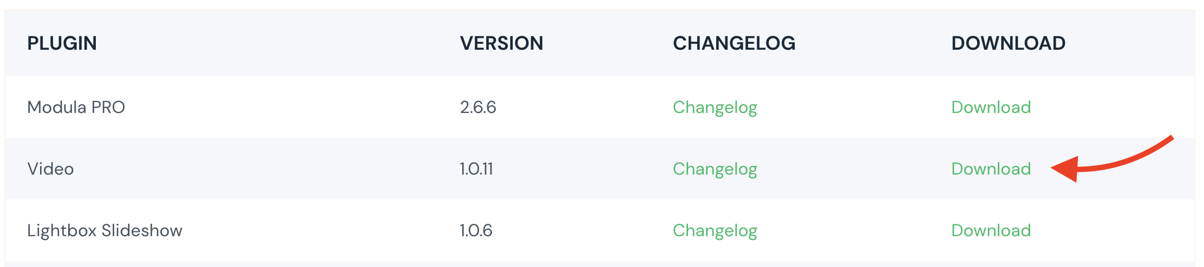Click the DOWNLOAD column header
Image resolution: width=1204 pixels, height=267 pixels.
click(x=1008, y=43)
